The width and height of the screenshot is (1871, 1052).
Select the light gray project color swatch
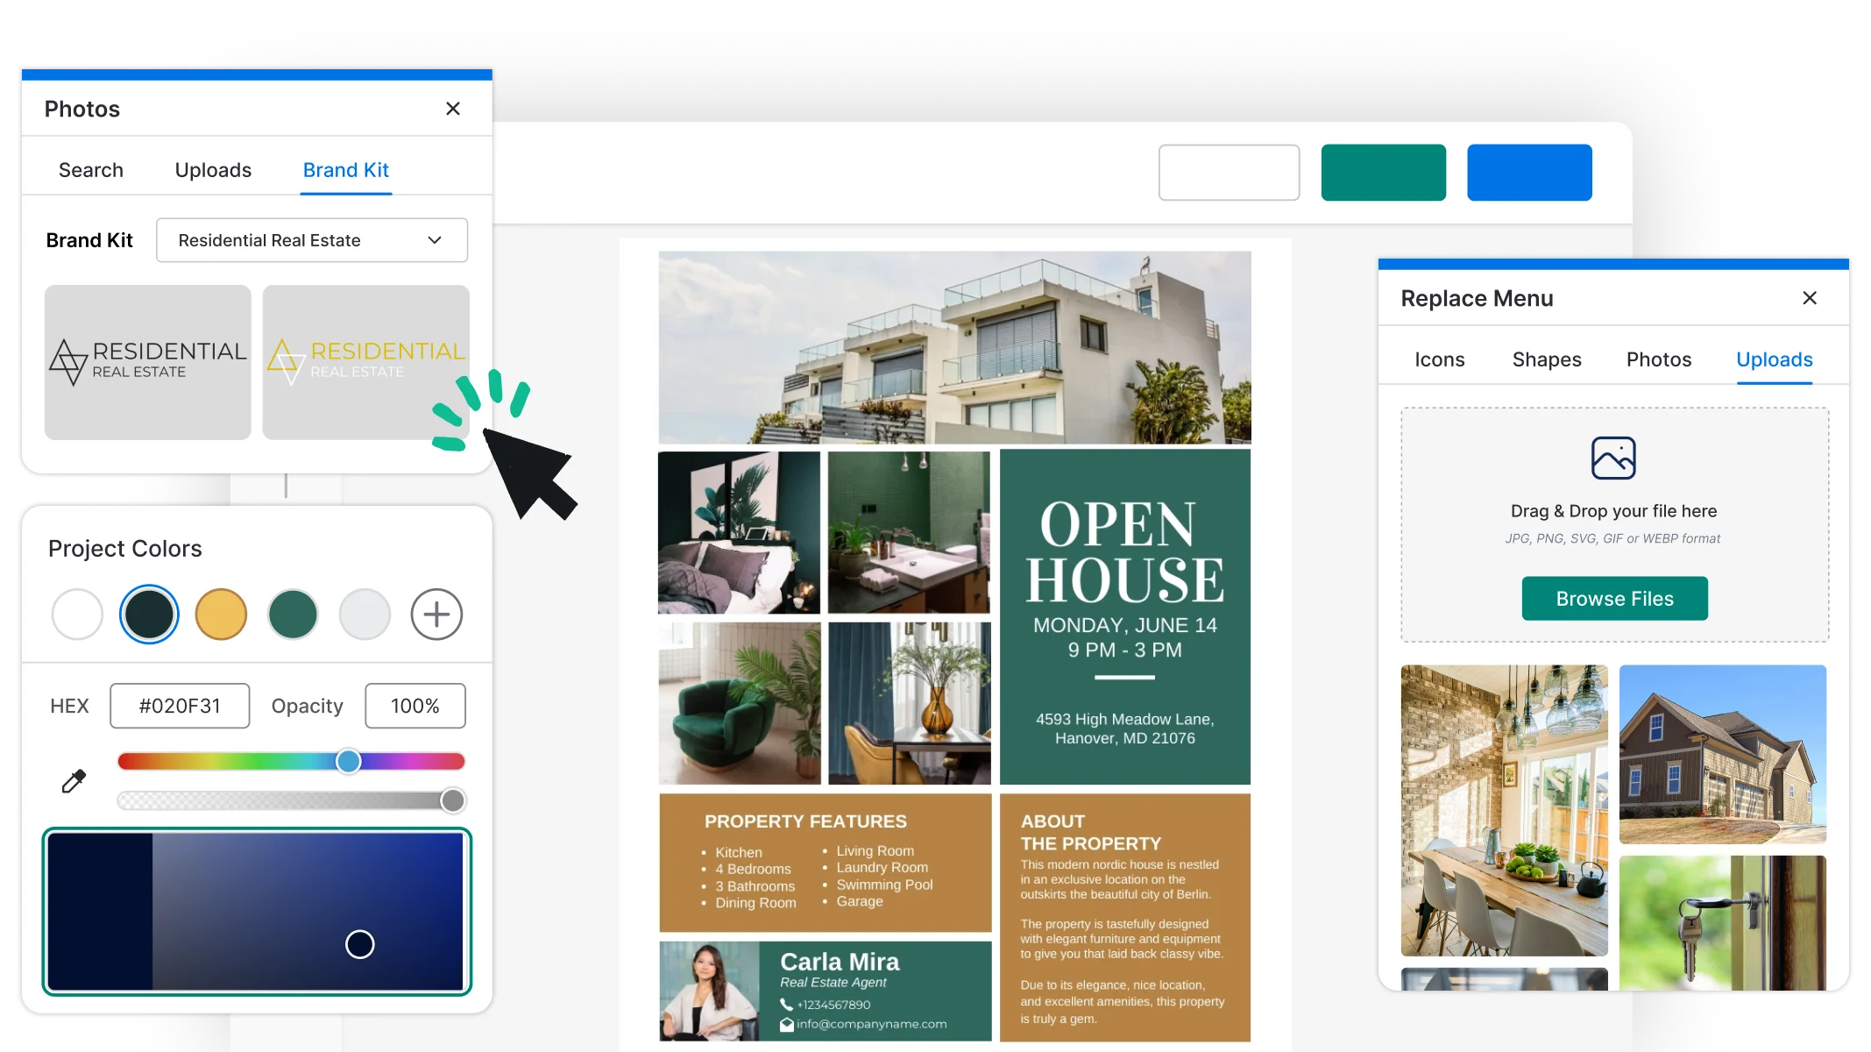coord(365,615)
